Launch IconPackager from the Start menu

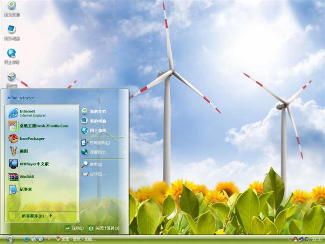click(x=32, y=138)
